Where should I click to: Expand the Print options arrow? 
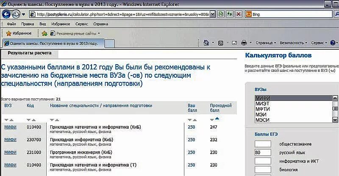pyautogui.click(x=250, y=43)
